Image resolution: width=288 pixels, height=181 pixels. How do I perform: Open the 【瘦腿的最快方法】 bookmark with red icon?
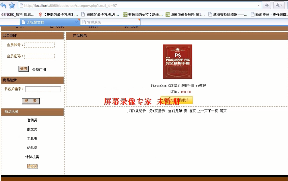(x=58, y=15)
